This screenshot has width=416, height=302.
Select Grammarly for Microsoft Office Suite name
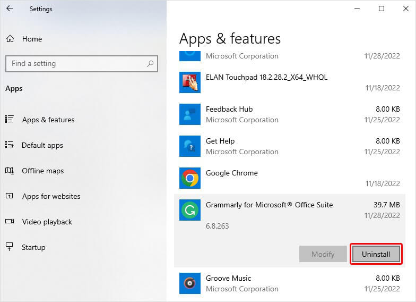coord(270,205)
